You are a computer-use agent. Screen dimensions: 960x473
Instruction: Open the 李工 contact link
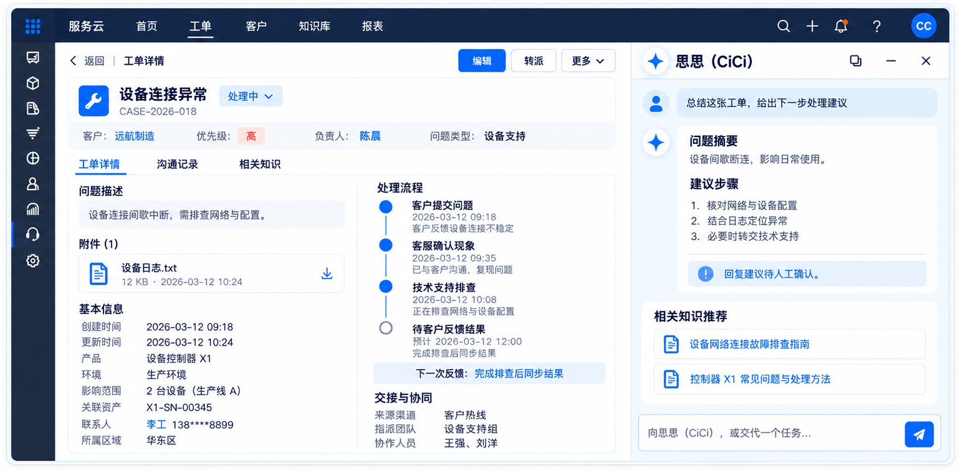(x=156, y=424)
